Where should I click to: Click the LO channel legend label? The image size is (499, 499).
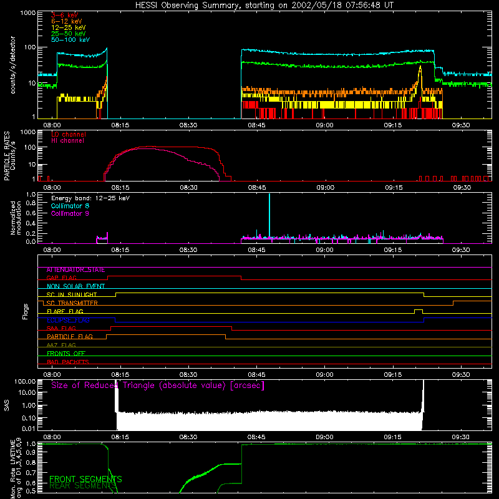coord(69,134)
